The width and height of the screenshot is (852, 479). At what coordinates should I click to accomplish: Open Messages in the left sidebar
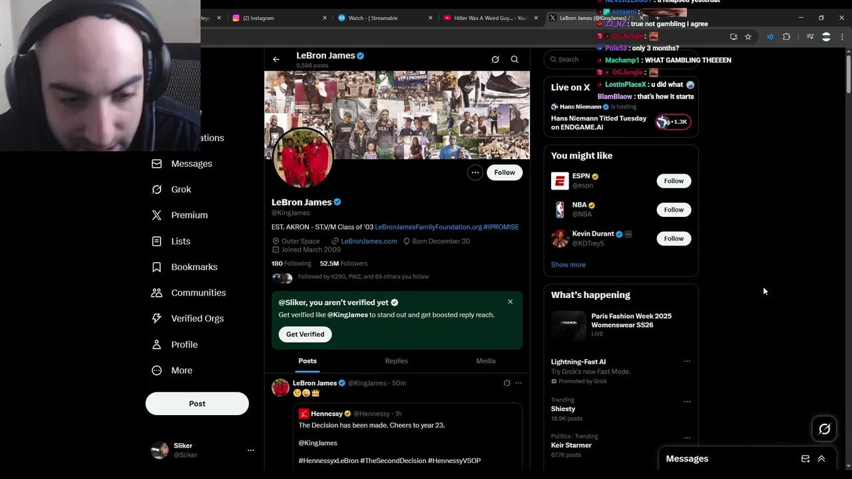182,164
